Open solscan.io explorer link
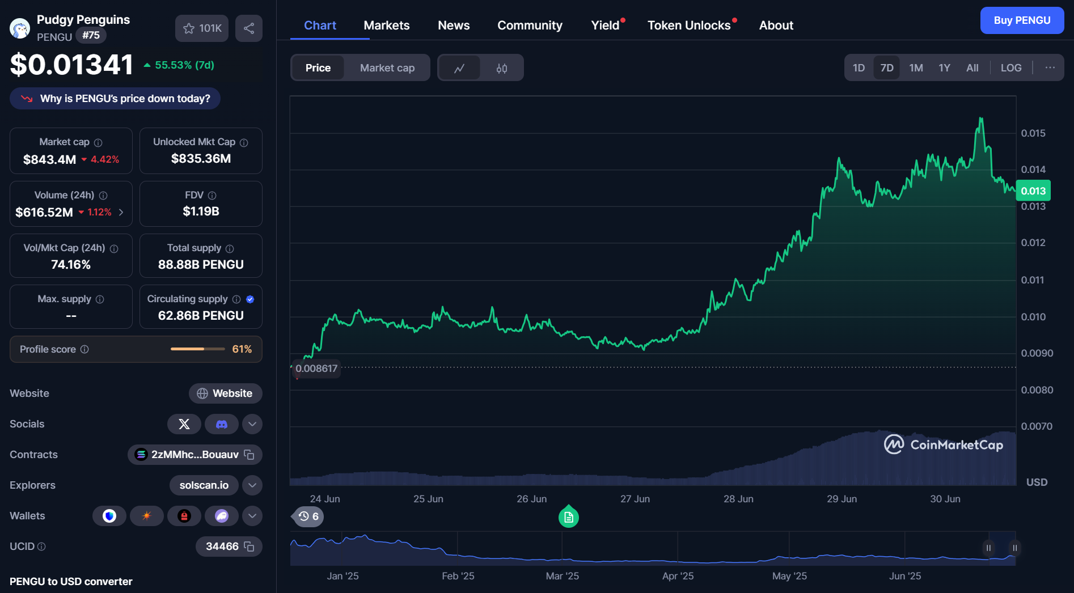 click(204, 485)
